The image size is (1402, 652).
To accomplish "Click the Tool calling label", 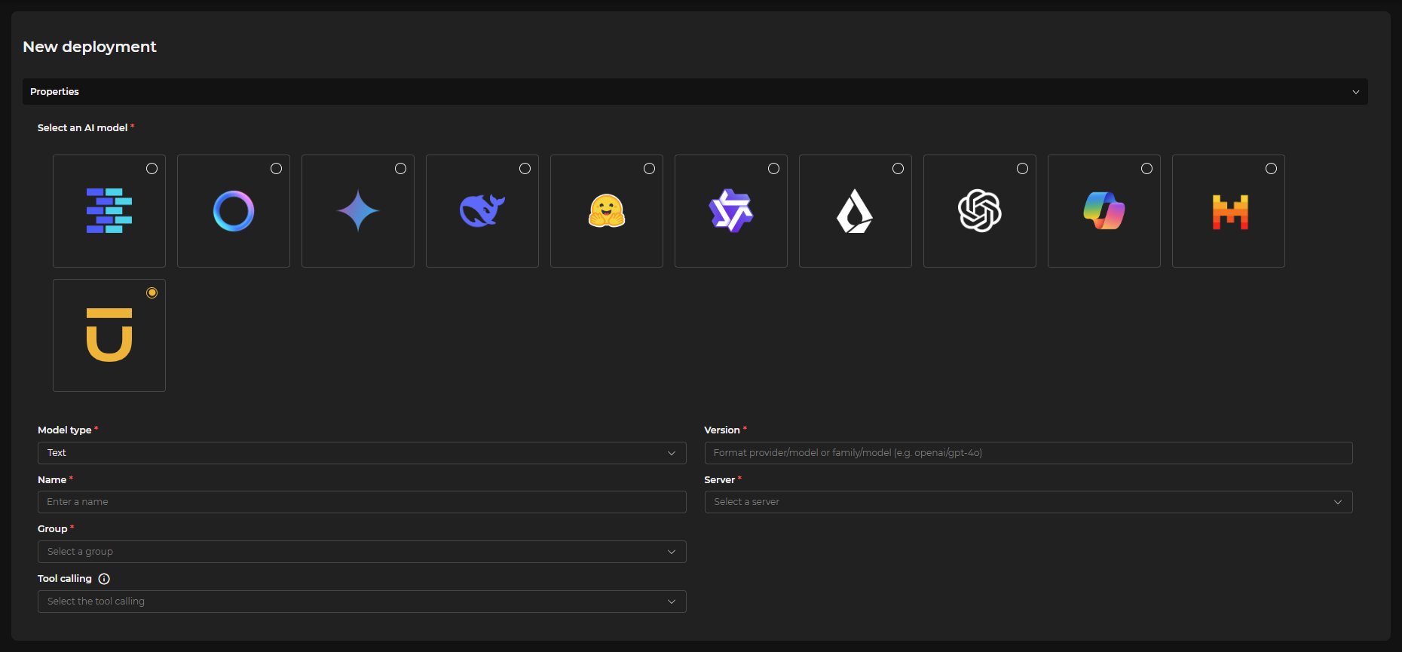I will pyautogui.click(x=65, y=579).
